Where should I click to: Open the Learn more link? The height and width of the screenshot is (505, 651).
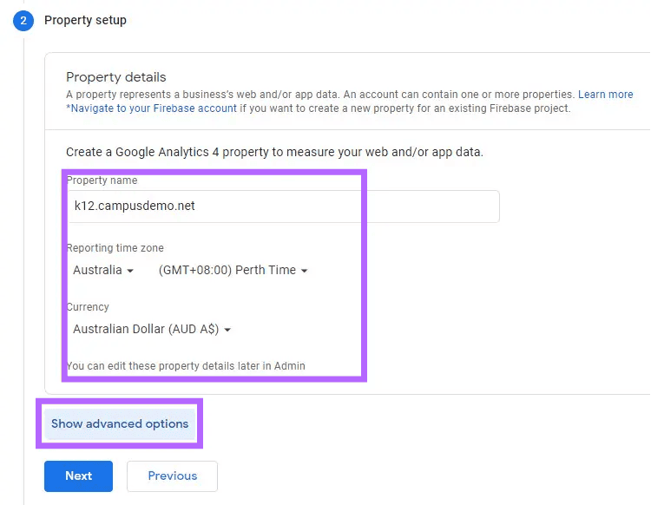point(605,95)
